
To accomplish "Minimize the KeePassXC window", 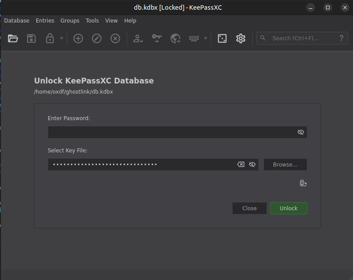I will click(311, 8).
